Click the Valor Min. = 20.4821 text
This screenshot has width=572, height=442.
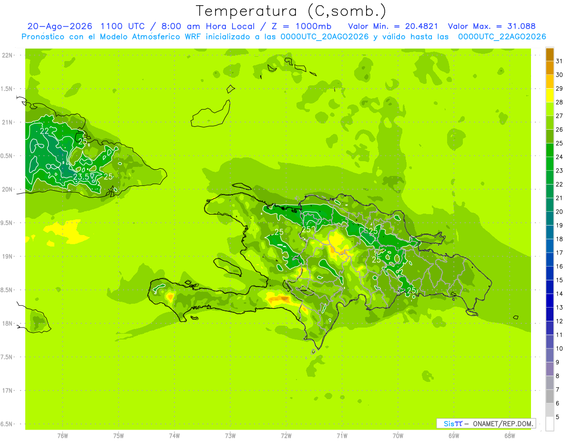coord(393,26)
